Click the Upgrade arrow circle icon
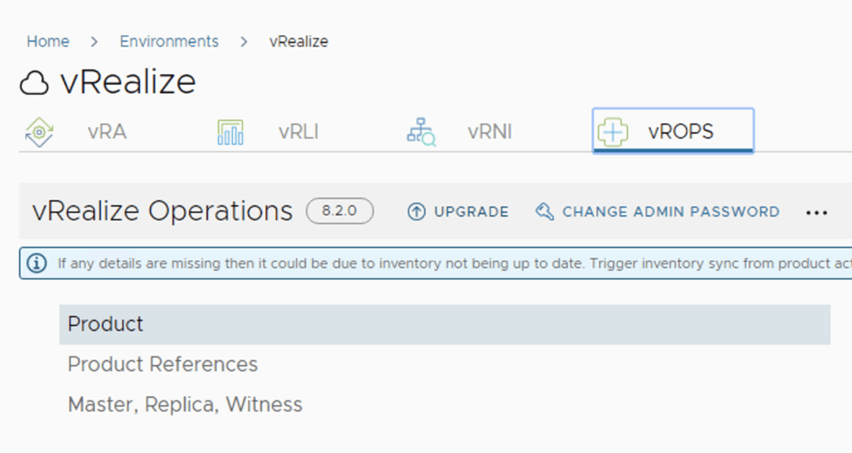852x453 pixels. click(x=416, y=212)
